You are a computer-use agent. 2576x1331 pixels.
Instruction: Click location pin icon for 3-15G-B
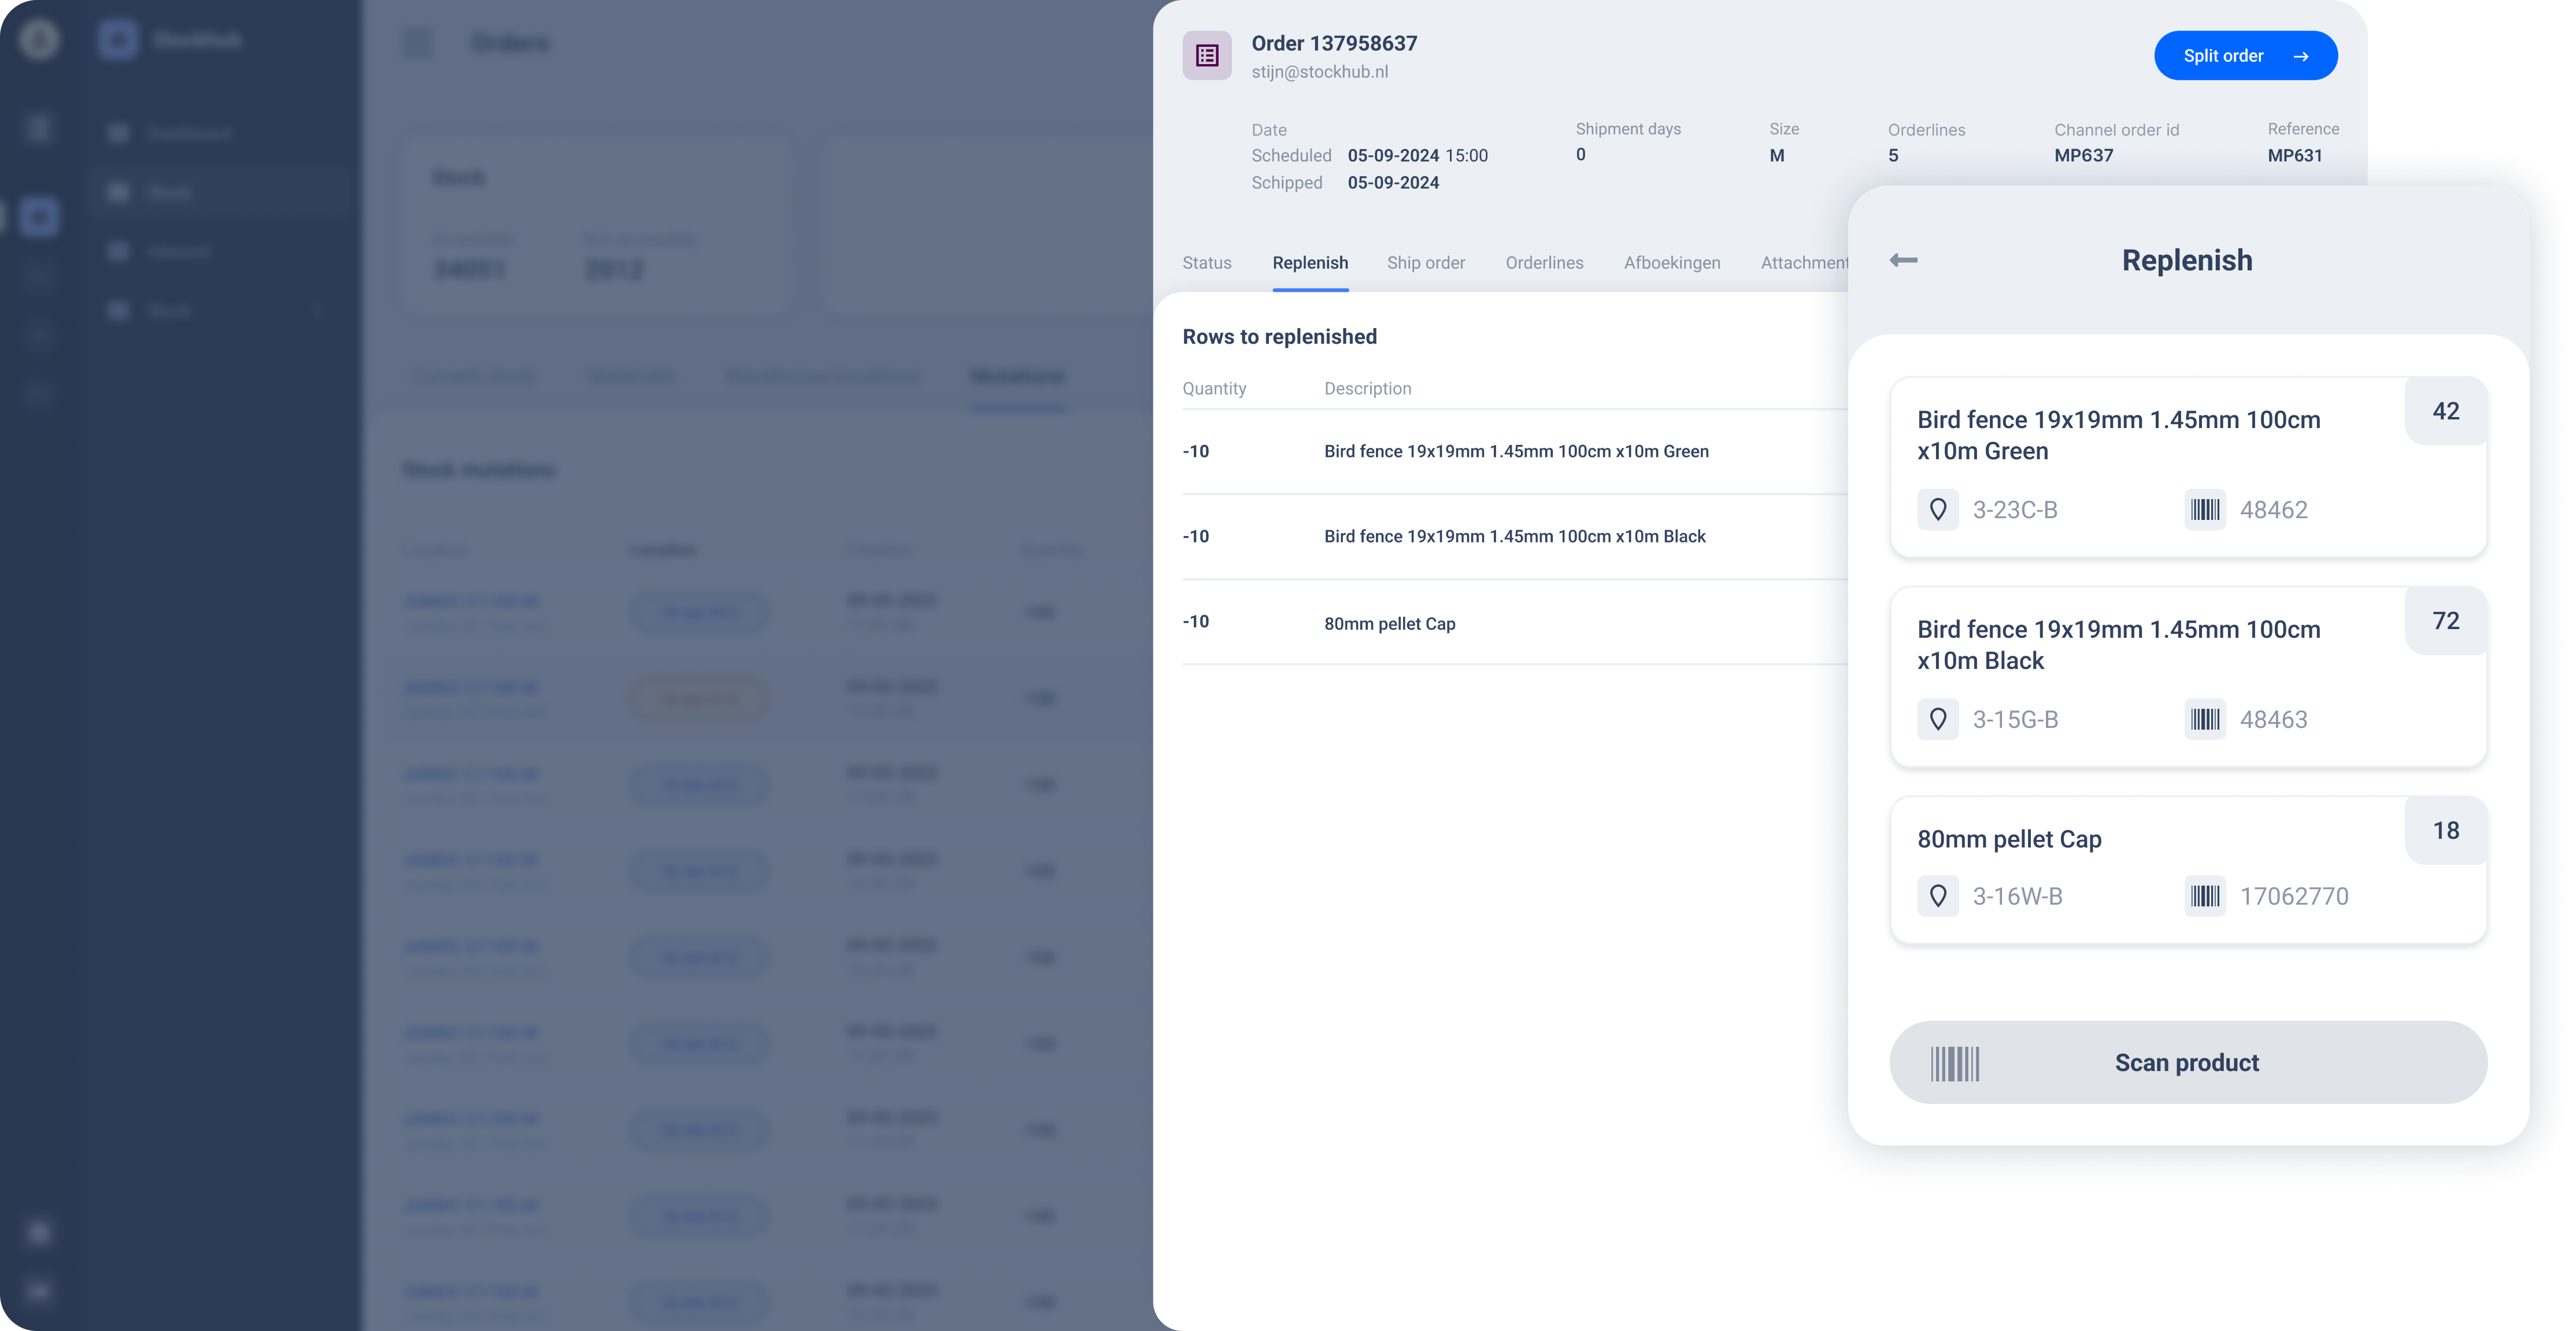(1937, 719)
